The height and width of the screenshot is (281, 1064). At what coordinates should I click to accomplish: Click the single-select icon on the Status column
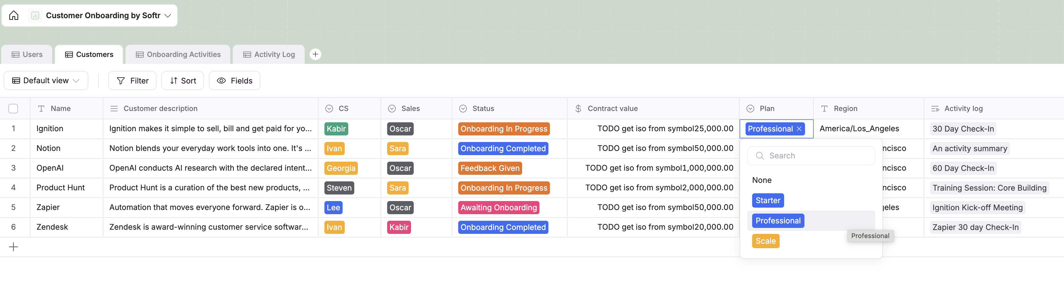click(x=463, y=108)
